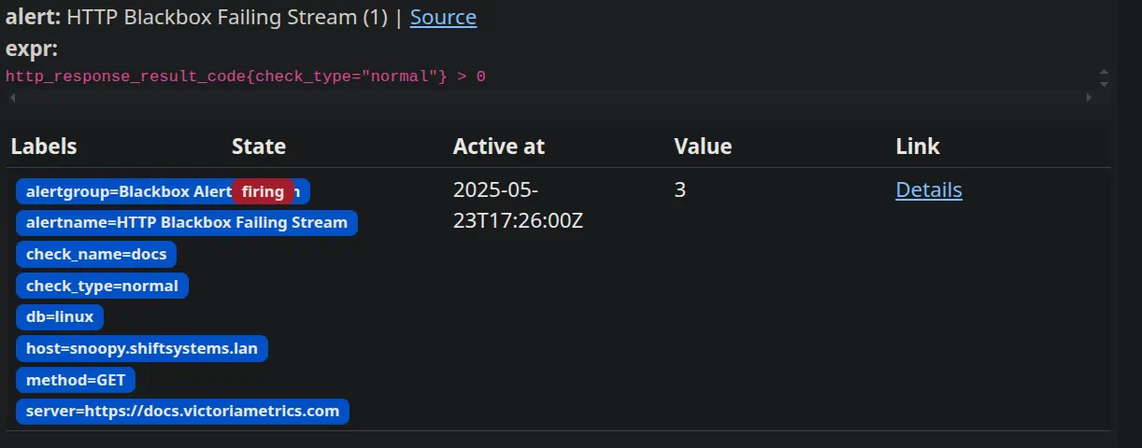Click the method=GET label
Viewport: 1142px width, 448px height.
coord(76,380)
